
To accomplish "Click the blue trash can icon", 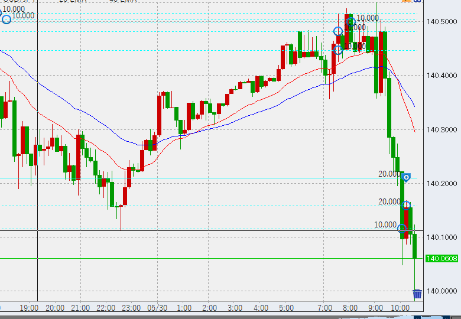I will [x=417, y=294].
